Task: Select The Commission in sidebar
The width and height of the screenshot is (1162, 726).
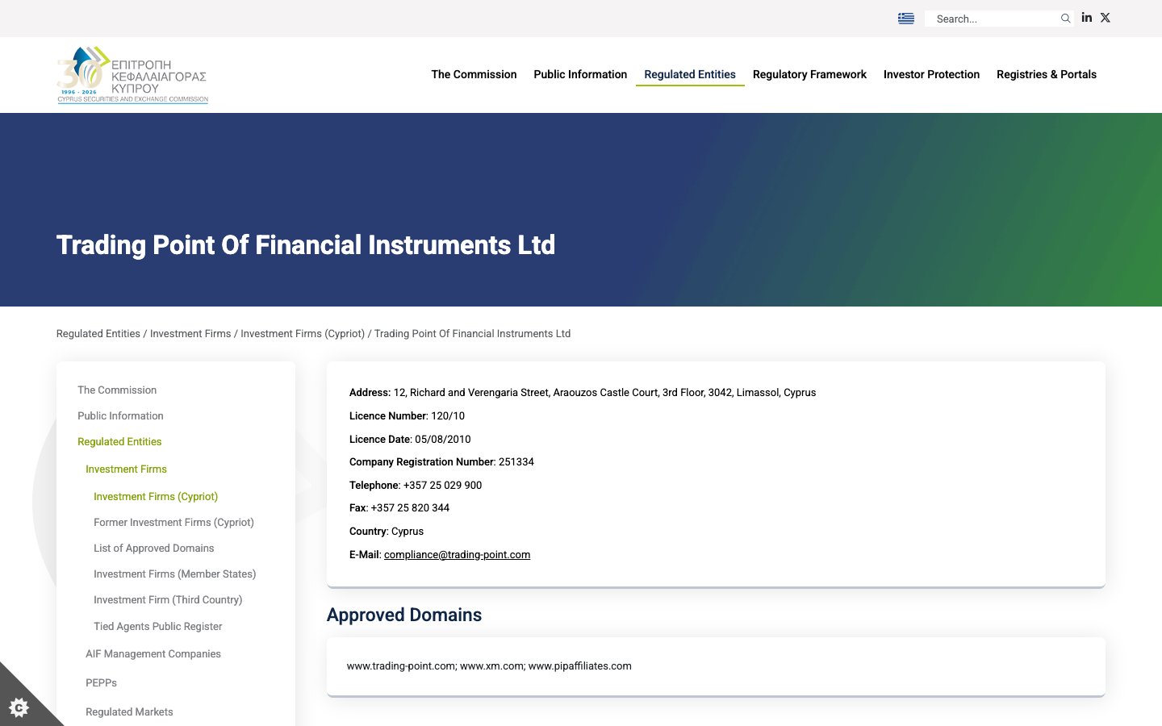Action: [x=117, y=390]
